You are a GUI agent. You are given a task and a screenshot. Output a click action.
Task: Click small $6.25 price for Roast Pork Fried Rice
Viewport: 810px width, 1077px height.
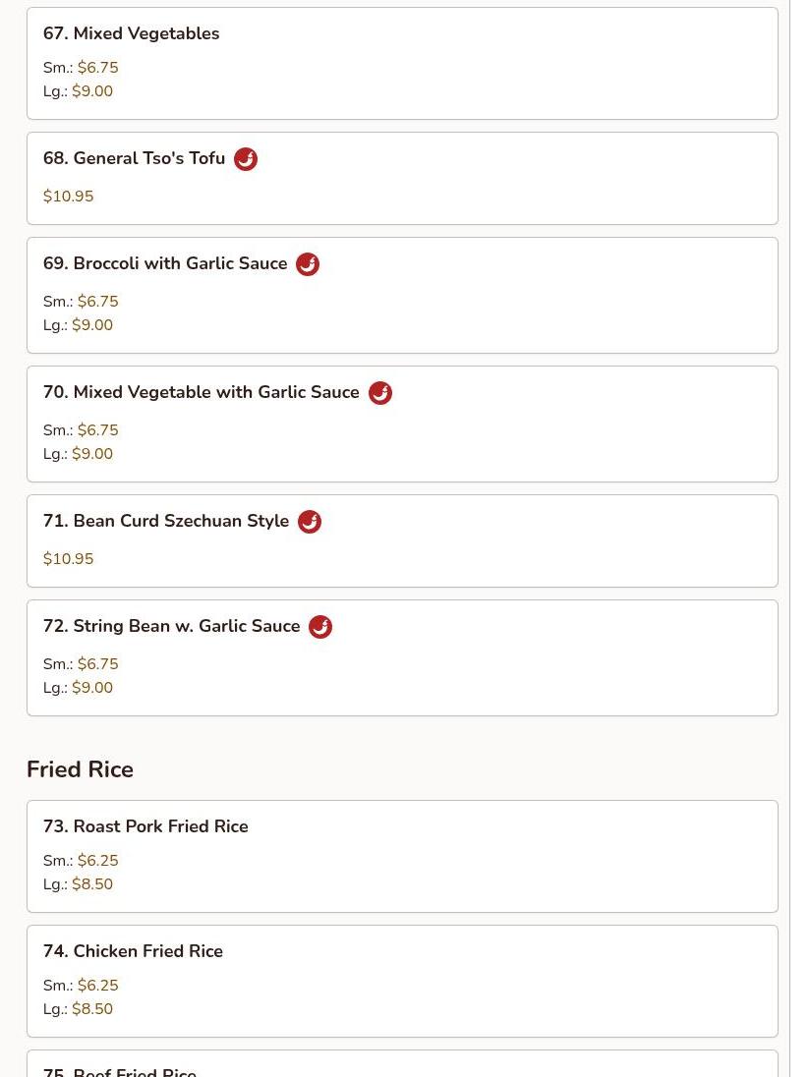point(97,861)
